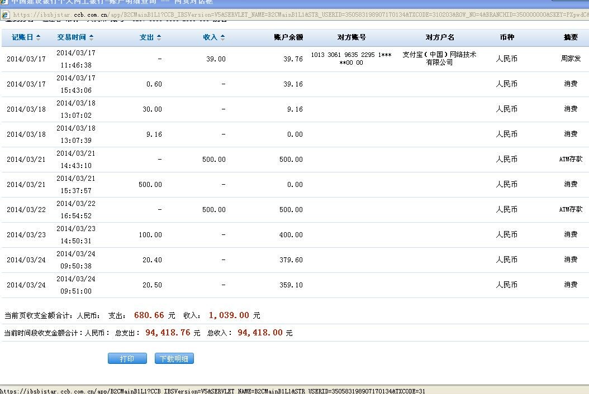Click sort arrows beside 支出 header

[159, 37]
